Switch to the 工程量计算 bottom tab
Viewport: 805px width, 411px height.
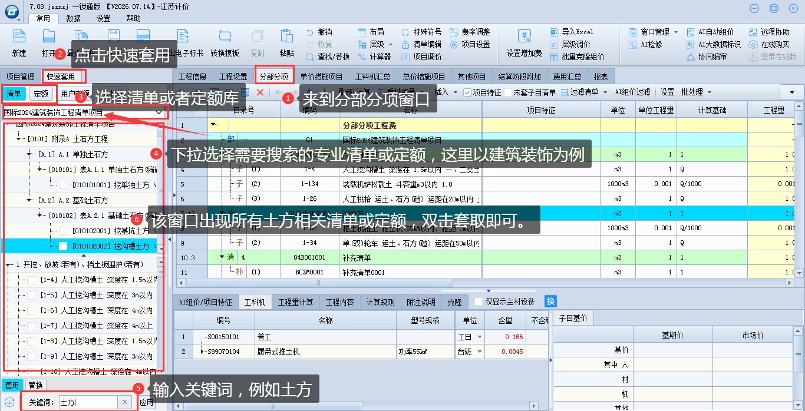296,302
